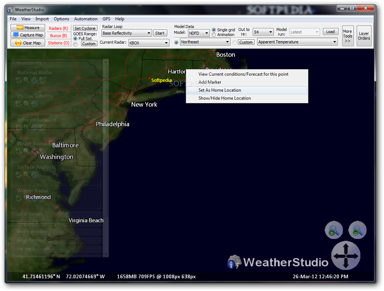
Task: Open Infrared Satellite tools icon
Action: click(x=35, y=127)
